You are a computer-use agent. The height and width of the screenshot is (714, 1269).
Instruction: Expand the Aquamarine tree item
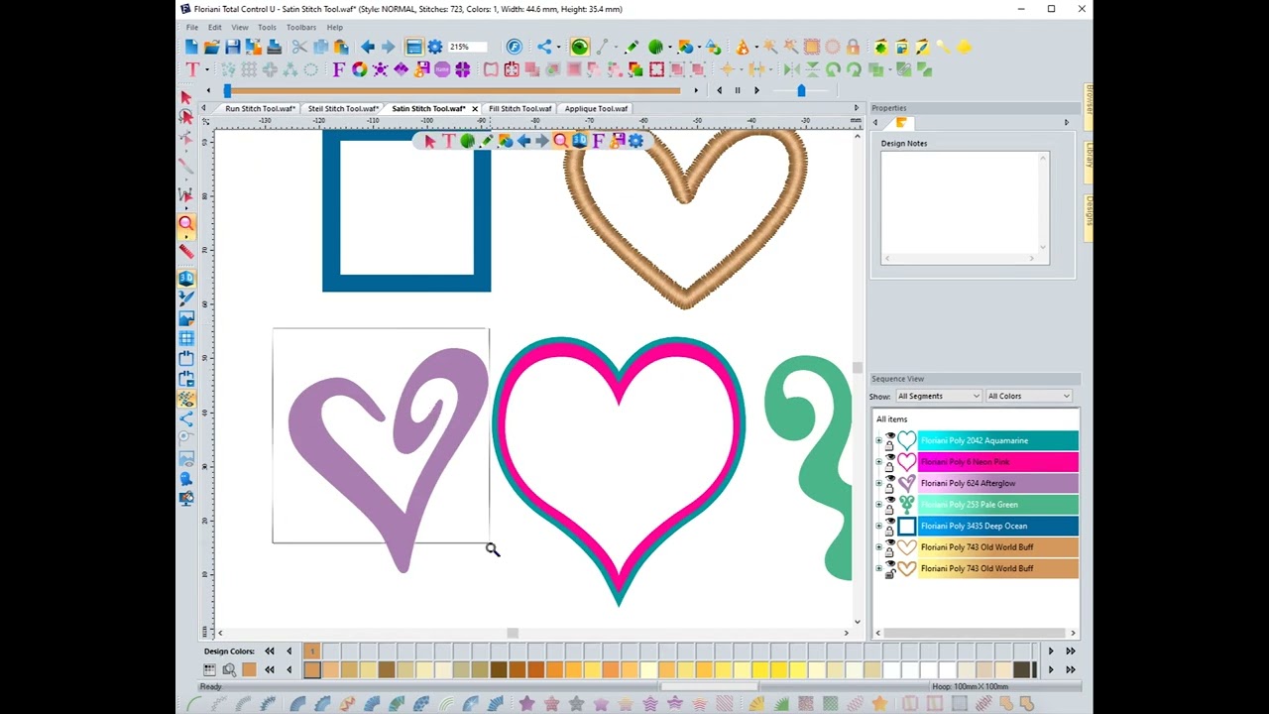(878, 440)
